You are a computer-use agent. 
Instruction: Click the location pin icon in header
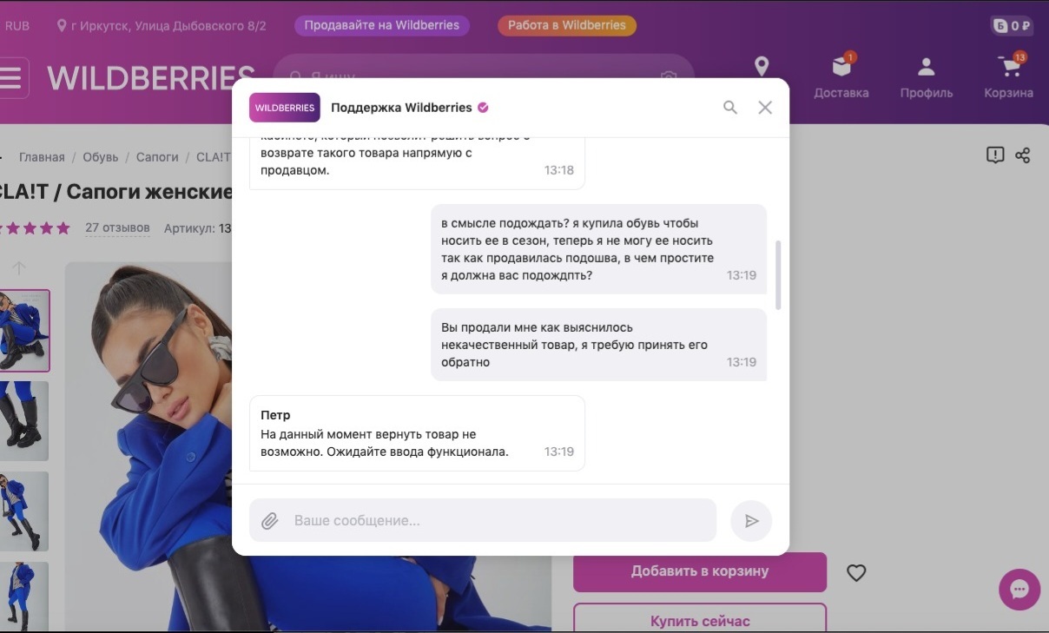click(762, 66)
